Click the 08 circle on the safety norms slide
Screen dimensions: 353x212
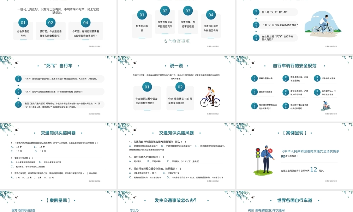pyautogui.click(x=286, y=106)
